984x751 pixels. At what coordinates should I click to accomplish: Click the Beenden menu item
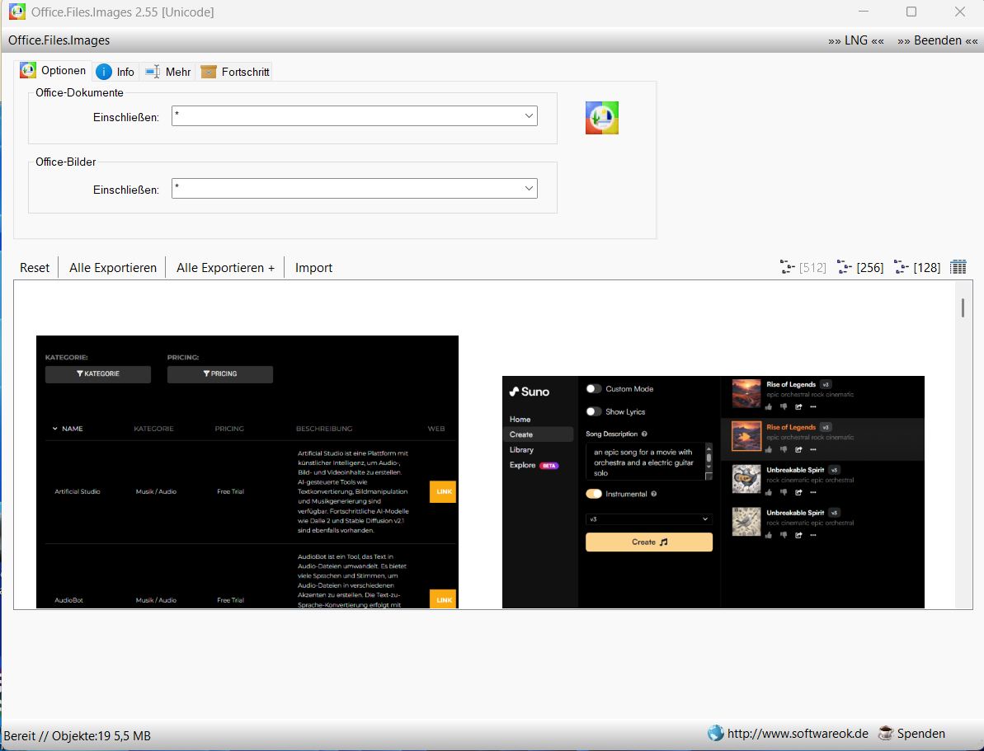937,40
